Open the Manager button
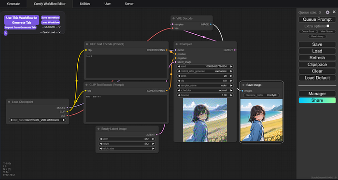The height and width of the screenshot is (180, 338). coord(317,94)
